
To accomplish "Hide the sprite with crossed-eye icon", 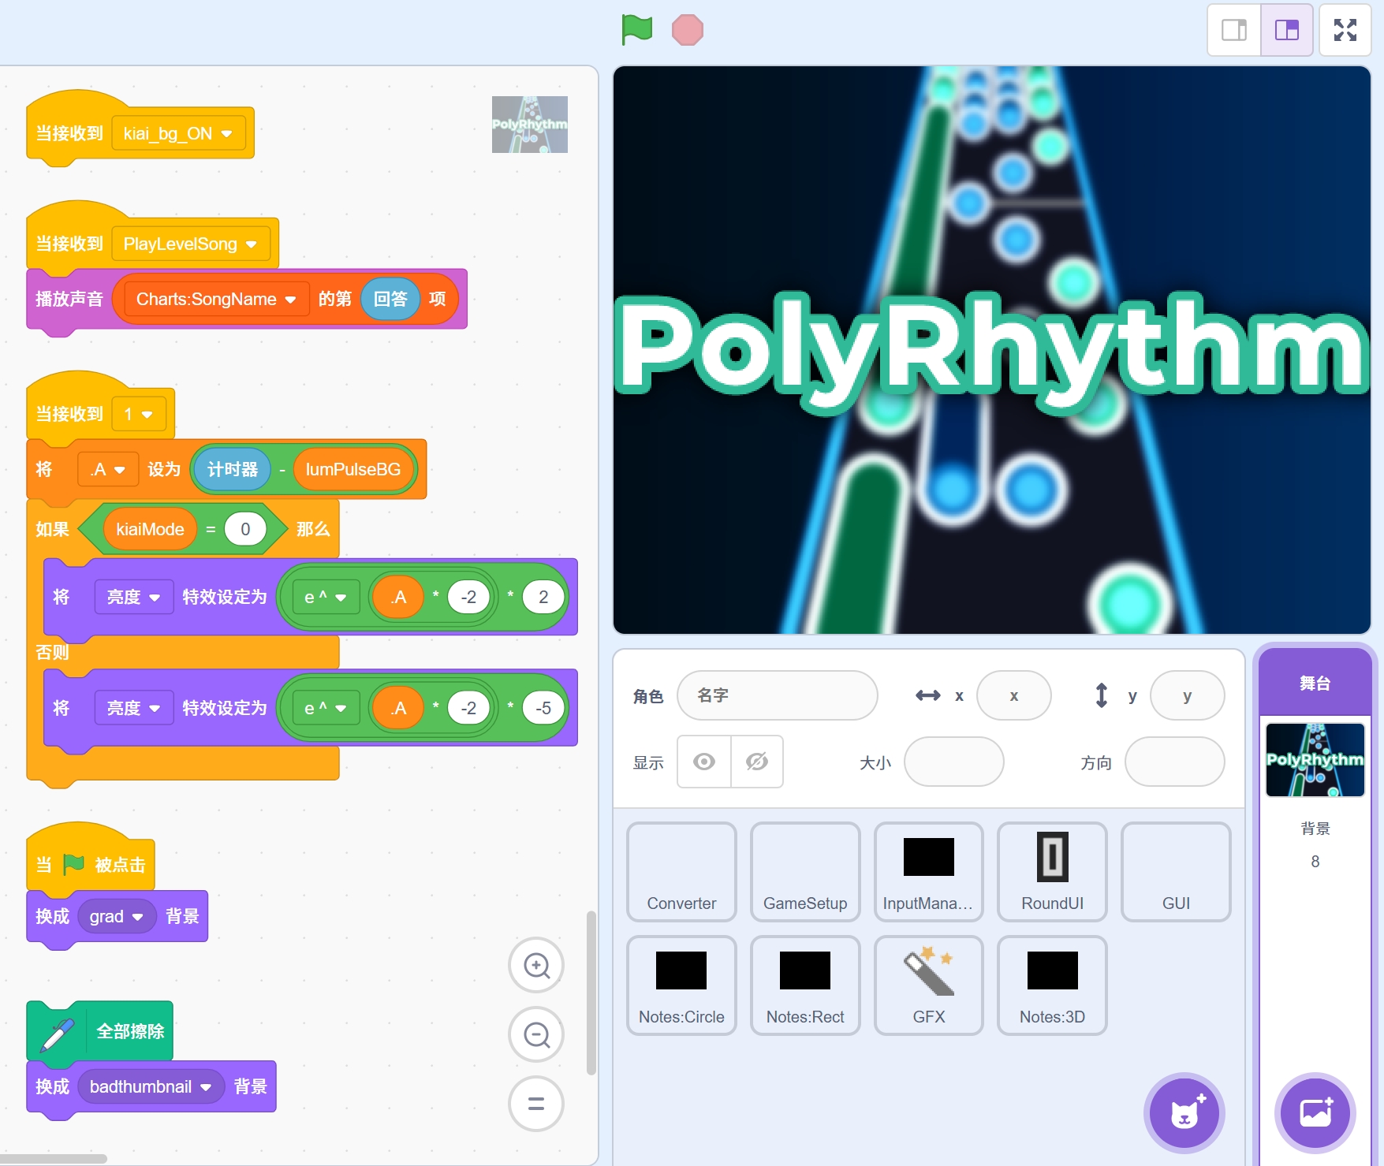I will coord(757,762).
